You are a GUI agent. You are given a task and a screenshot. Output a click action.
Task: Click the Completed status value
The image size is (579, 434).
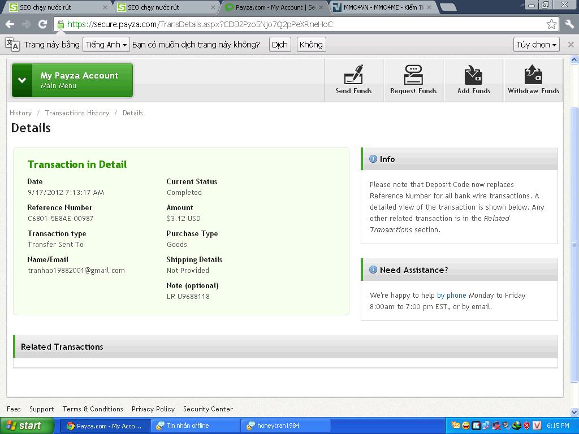[184, 192]
